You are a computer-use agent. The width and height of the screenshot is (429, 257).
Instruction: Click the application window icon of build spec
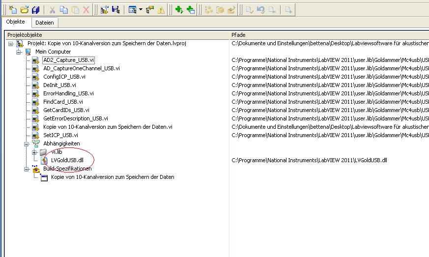[44, 177]
